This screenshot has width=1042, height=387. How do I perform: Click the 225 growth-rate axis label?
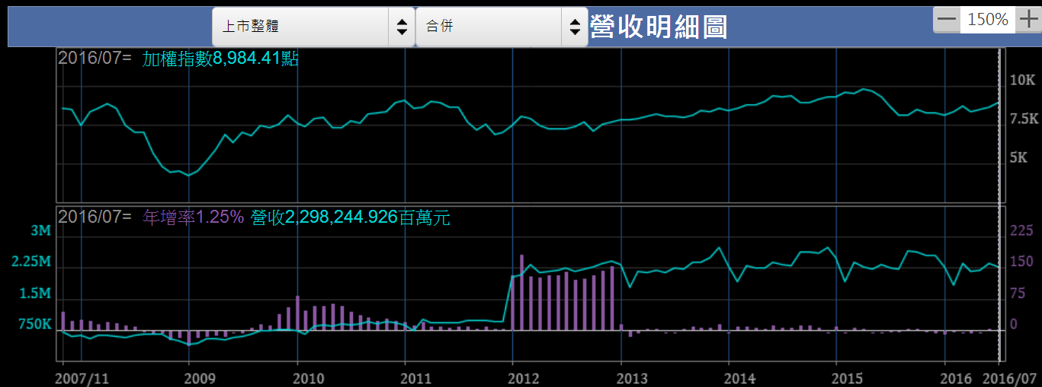pyautogui.click(x=1021, y=231)
